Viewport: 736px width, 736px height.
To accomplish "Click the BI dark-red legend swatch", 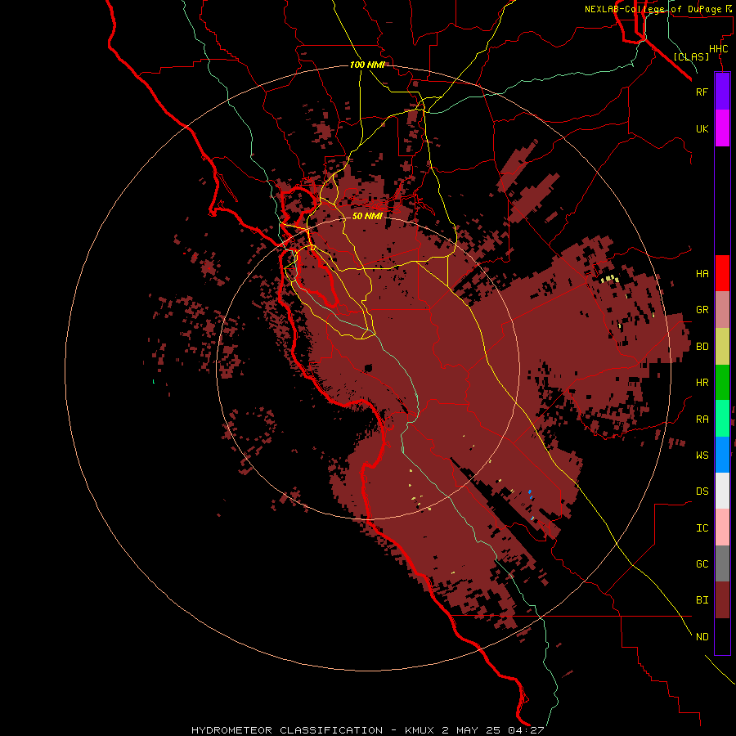I will pos(722,600).
